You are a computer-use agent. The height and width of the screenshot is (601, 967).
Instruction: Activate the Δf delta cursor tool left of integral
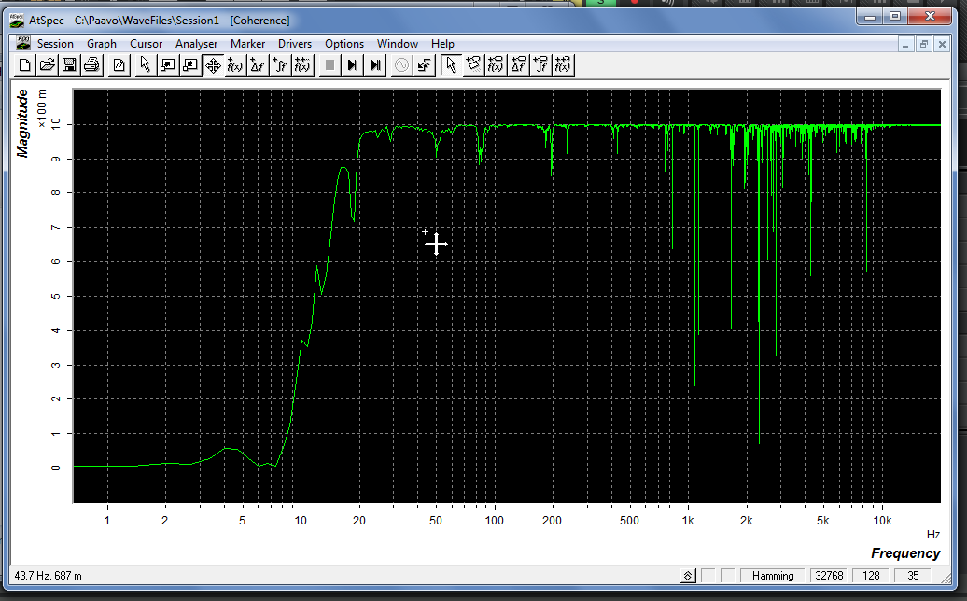point(258,64)
